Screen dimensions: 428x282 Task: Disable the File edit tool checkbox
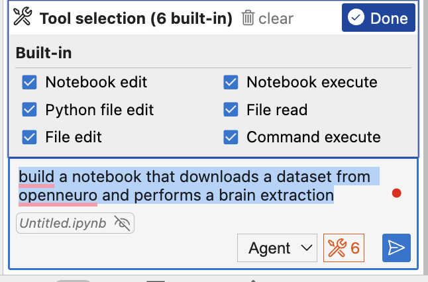coord(29,137)
